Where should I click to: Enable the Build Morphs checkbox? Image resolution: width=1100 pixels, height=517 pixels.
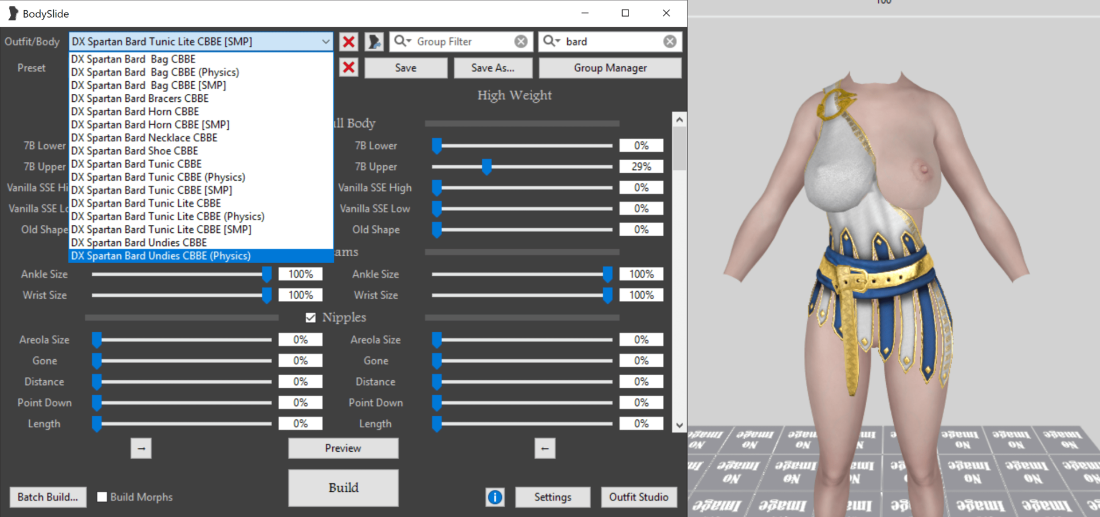point(102,497)
